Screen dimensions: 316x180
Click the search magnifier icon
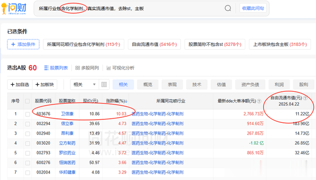tap(228, 8)
